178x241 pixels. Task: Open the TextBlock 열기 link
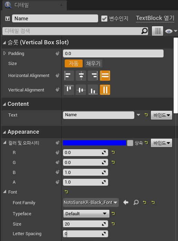pos(155,18)
